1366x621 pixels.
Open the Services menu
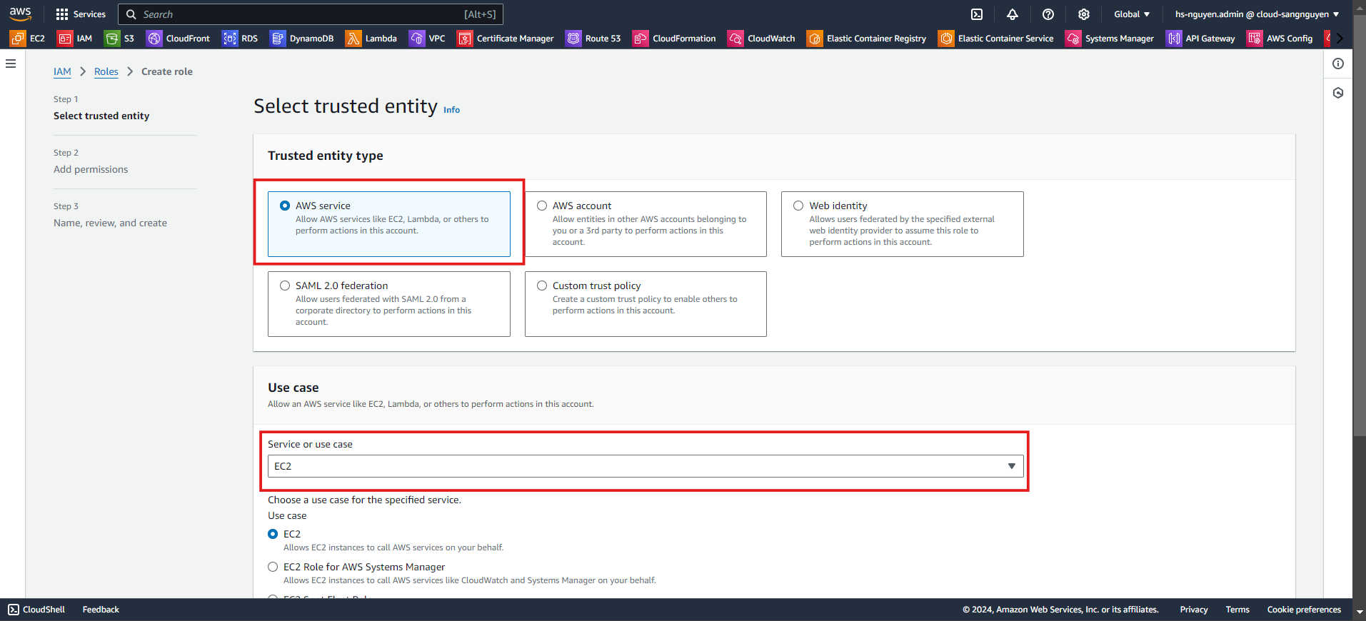point(81,14)
